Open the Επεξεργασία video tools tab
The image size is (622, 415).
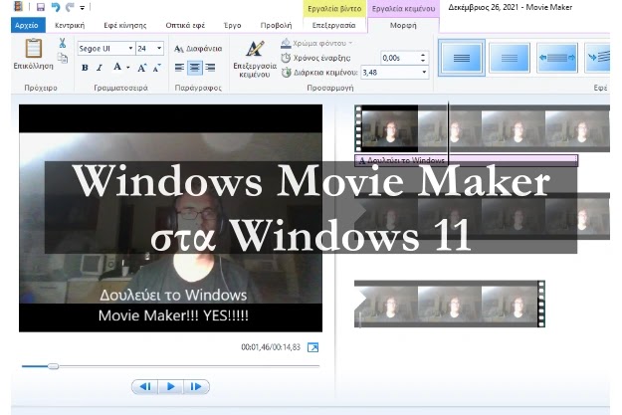(x=333, y=25)
